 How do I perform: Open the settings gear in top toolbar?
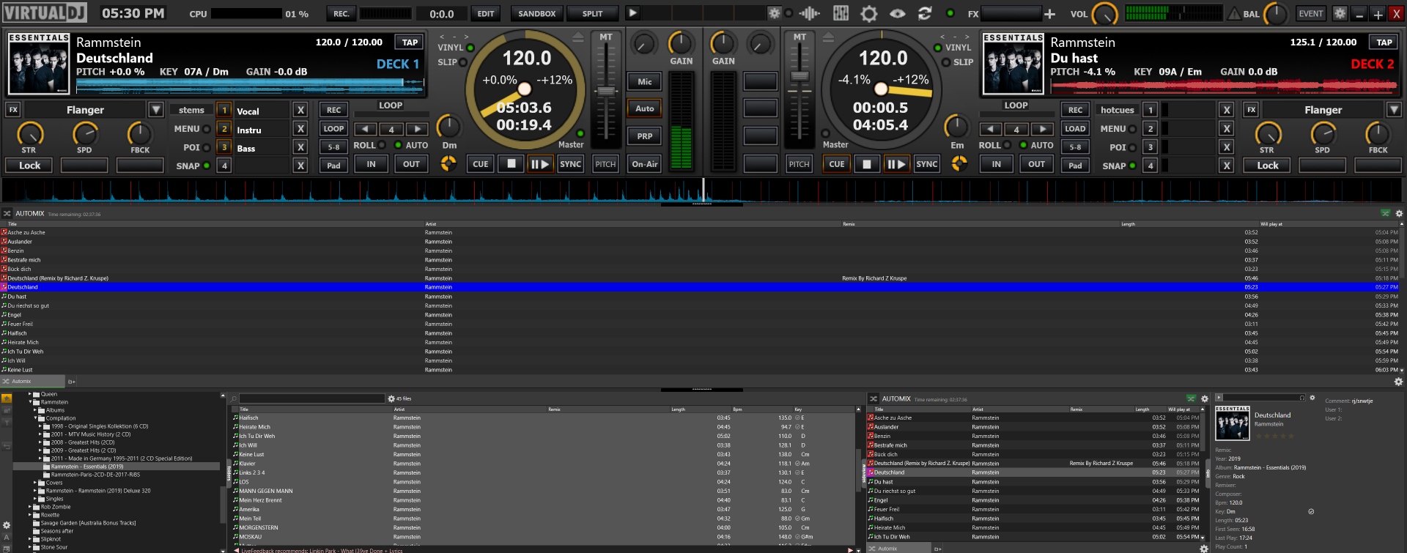pyautogui.click(x=869, y=13)
